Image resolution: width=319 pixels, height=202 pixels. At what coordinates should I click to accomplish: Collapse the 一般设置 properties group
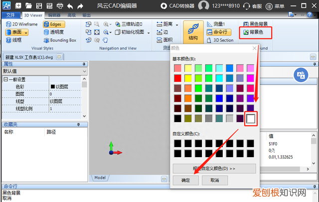(x=5, y=79)
